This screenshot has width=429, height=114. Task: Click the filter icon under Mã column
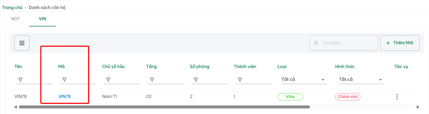[x=64, y=80]
